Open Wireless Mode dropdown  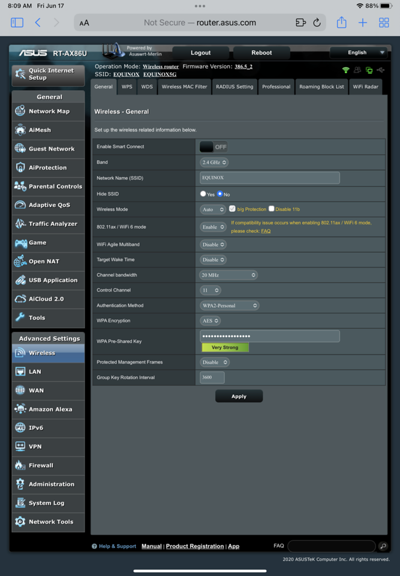click(x=213, y=209)
